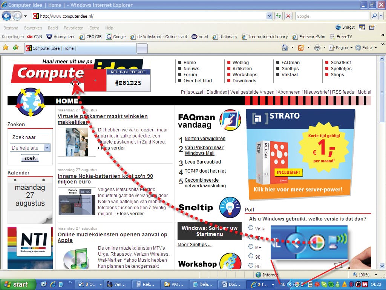Click the browser Forward arrow button
Viewport: 386px width, 290px height.
17,16
